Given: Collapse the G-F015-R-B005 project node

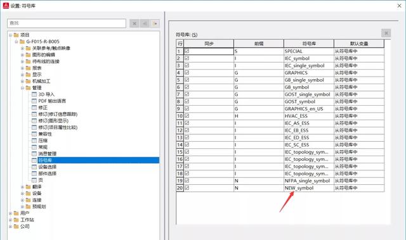Looking at the screenshot, I should tap(16, 42).
